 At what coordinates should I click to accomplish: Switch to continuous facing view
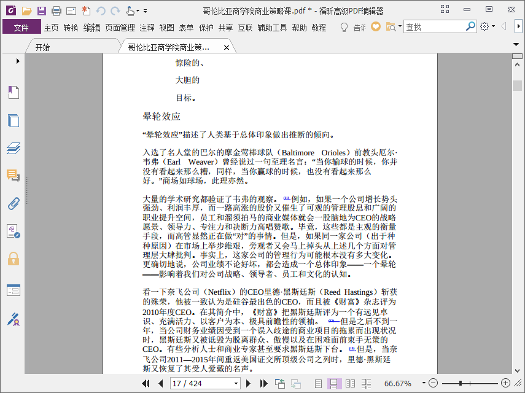(367, 384)
